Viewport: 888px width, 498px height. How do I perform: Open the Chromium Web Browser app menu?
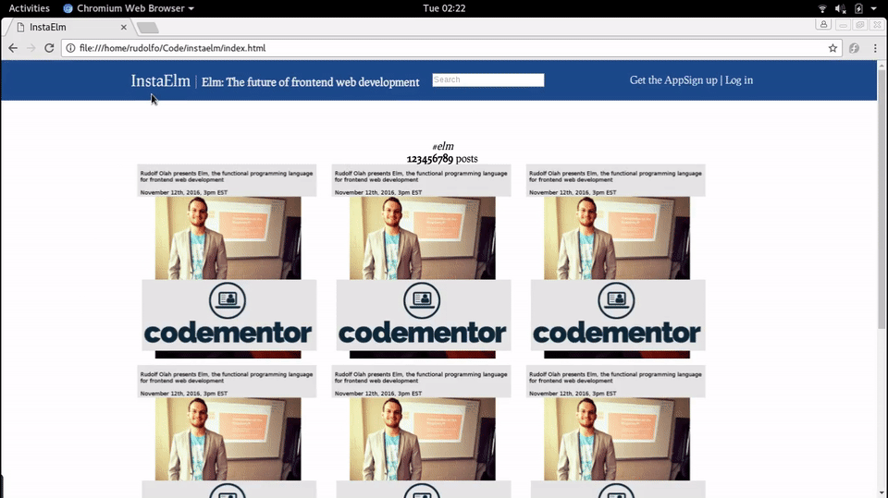(129, 8)
